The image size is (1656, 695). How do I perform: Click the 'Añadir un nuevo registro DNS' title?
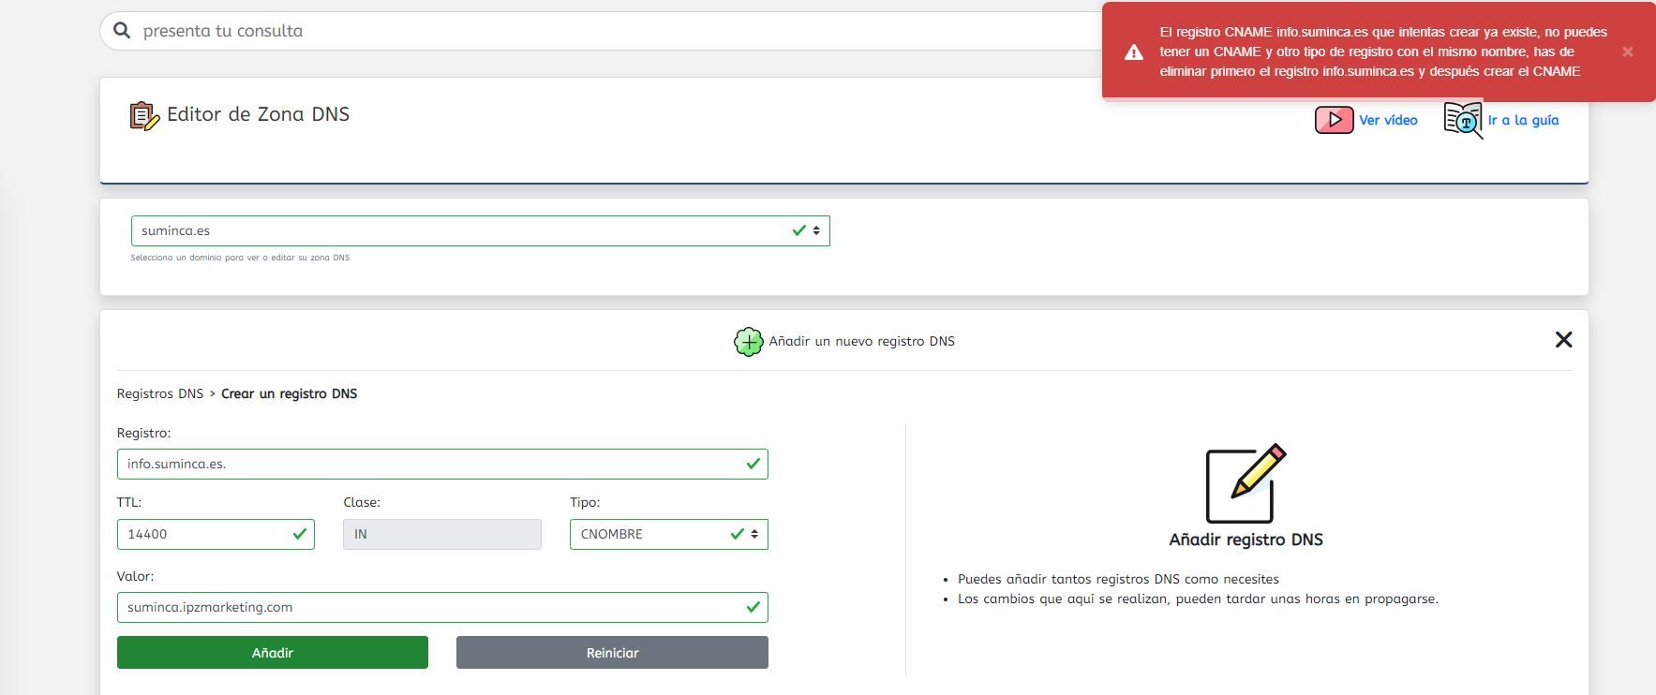[x=861, y=341]
